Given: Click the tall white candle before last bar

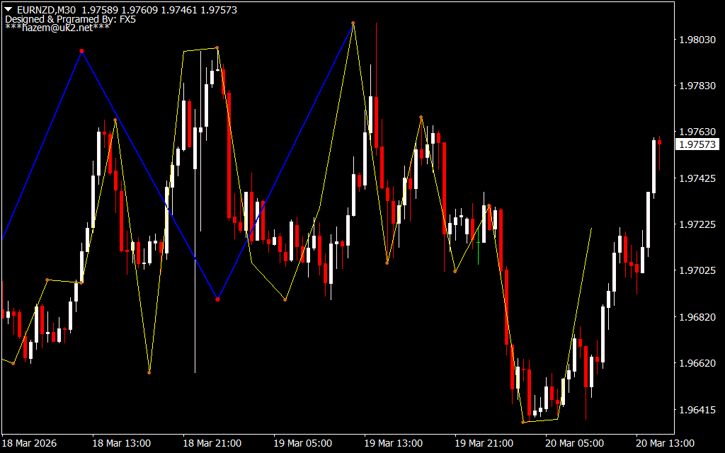Looking at the screenshot, I should tap(653, 166).
